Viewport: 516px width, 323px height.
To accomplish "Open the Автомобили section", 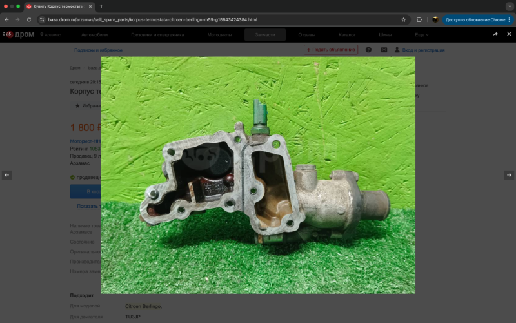I will (94, 34).
